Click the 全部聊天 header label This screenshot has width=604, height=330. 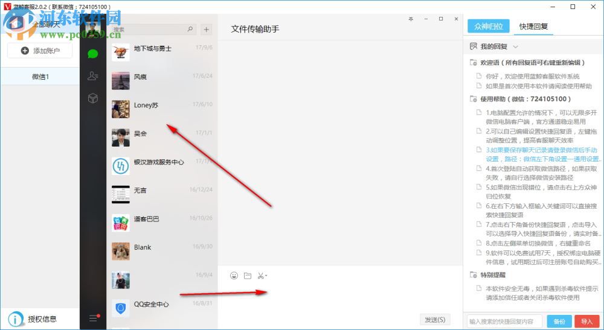tap(47, 24)
